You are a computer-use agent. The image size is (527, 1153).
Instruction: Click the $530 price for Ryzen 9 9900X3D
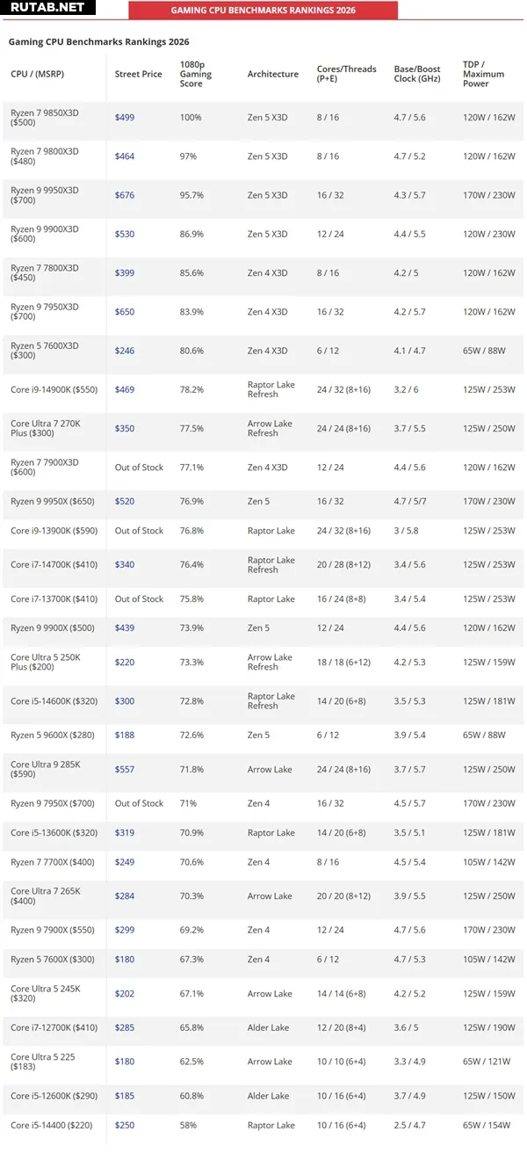tap(124, 234)
